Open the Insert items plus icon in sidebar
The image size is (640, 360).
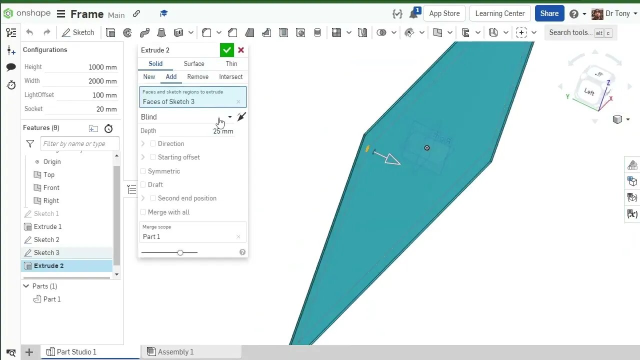(x=11, y=50)
